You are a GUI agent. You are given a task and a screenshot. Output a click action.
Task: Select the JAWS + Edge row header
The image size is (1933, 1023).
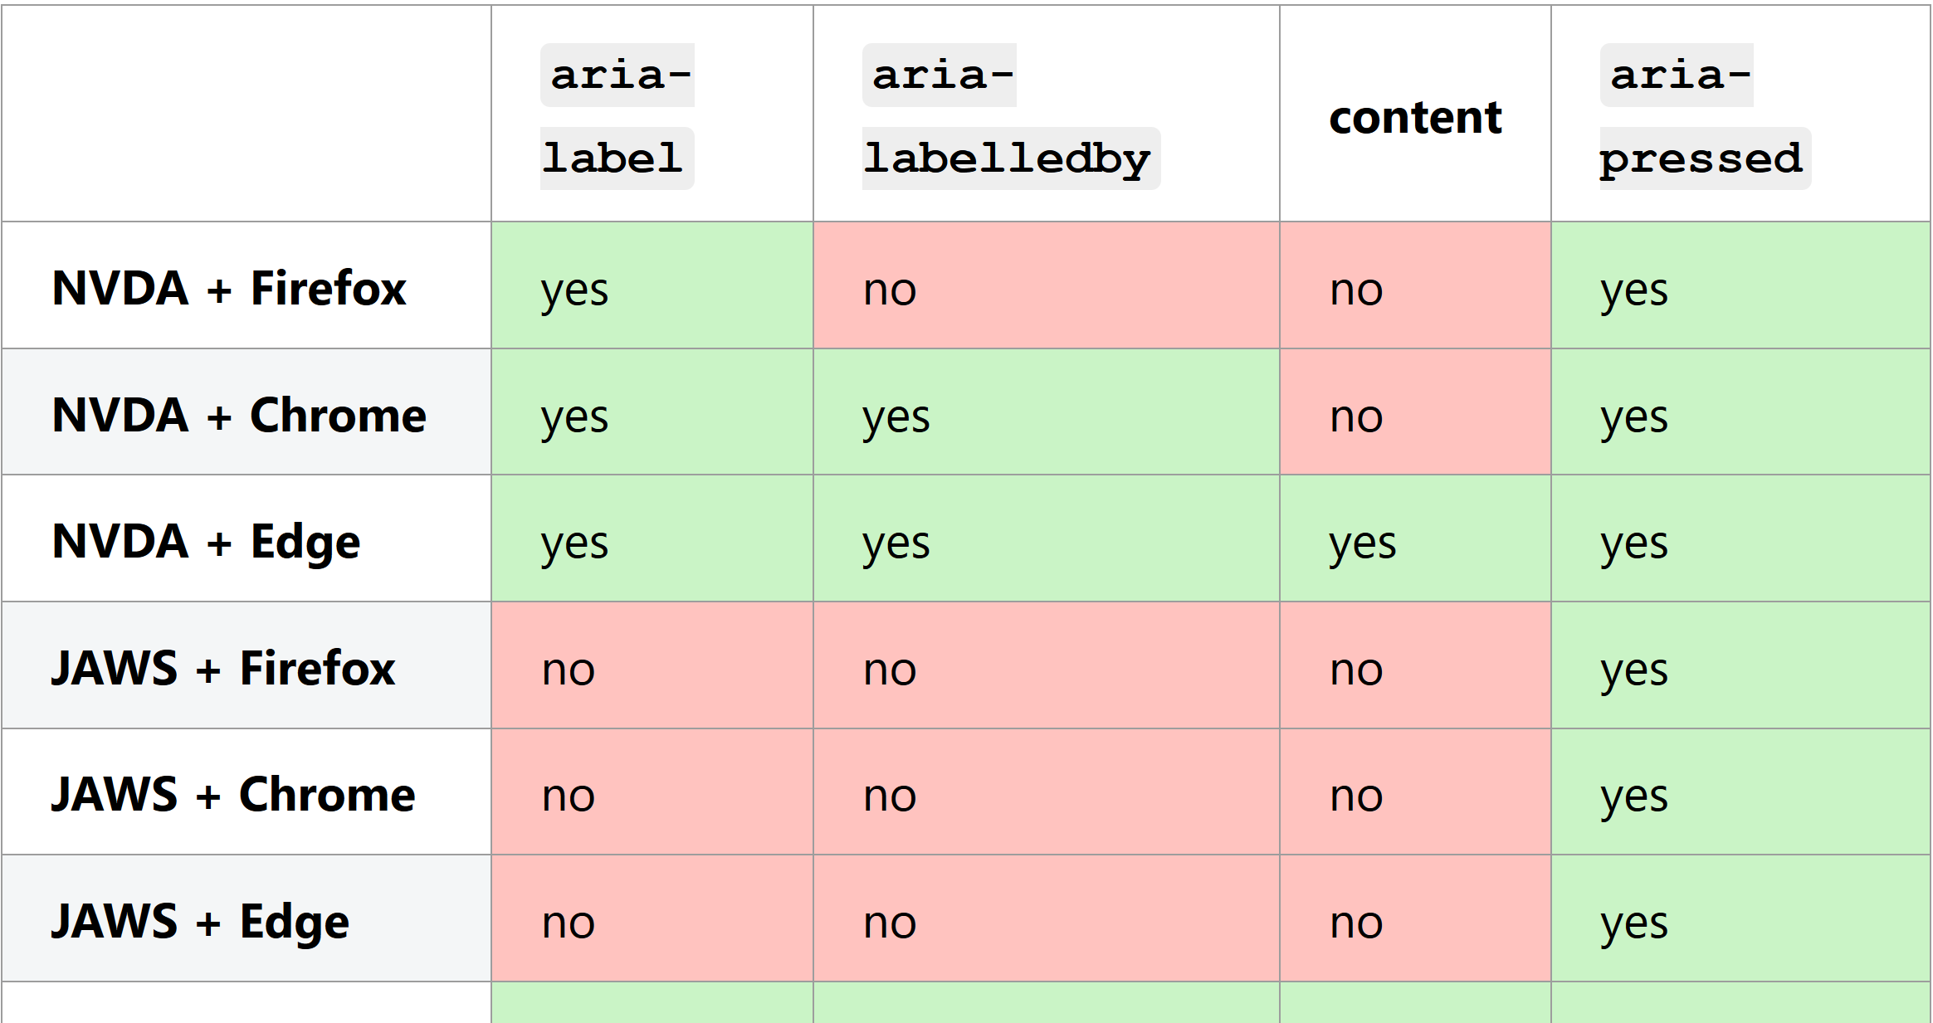[x=247, y=918]
